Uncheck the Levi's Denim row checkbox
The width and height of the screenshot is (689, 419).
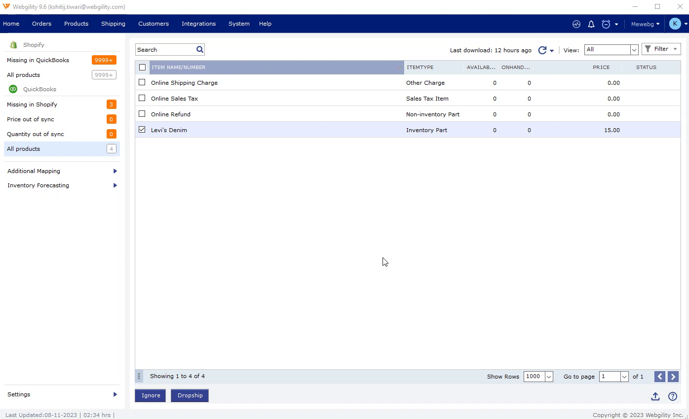tap(142, 130)
